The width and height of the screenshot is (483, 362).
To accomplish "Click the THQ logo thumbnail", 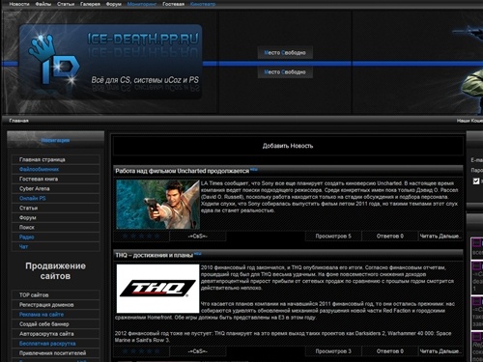I will [157, 289].
